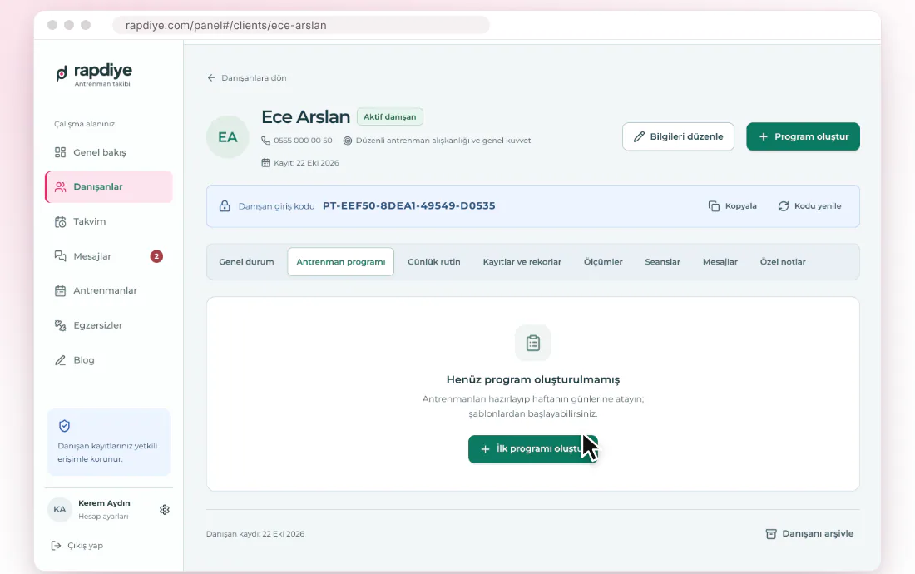Click the Danışanlara dön link
915x574 pixels.
click(x=247, y=77)
